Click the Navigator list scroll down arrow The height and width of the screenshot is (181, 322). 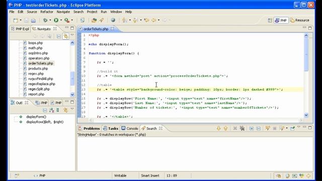coord(72,95)
